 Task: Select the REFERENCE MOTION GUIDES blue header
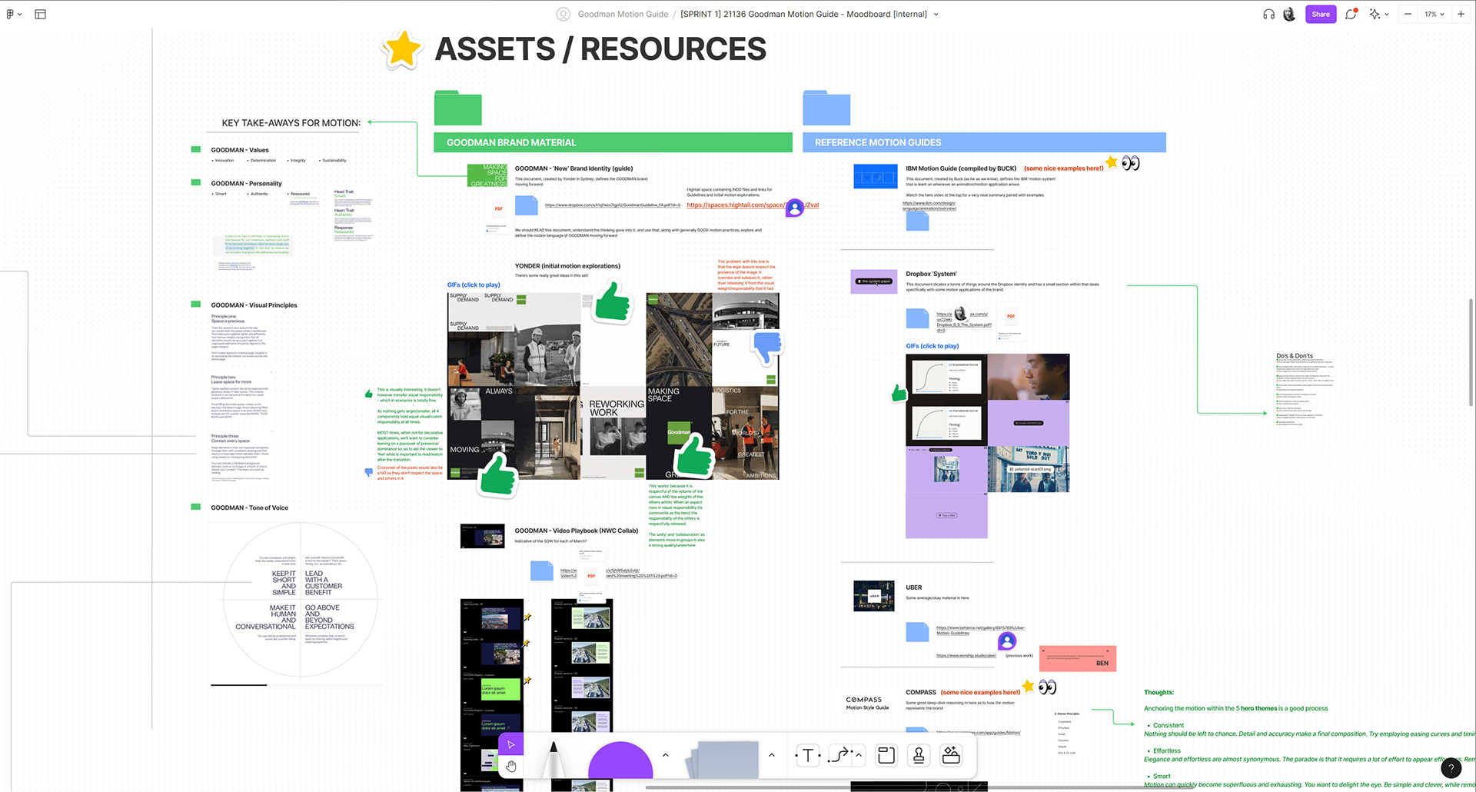(984, 142)
